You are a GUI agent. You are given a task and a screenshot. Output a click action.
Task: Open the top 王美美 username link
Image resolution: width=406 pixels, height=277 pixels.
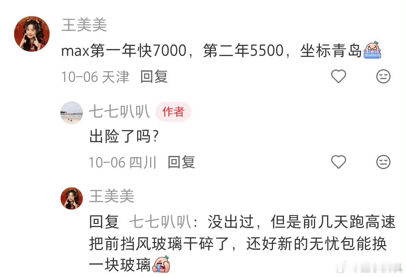tap(84, 25)
